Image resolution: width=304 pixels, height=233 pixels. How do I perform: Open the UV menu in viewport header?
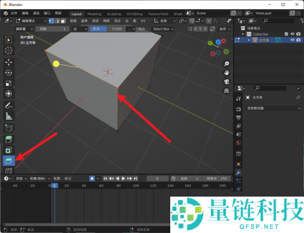click(x=143, y=21)
